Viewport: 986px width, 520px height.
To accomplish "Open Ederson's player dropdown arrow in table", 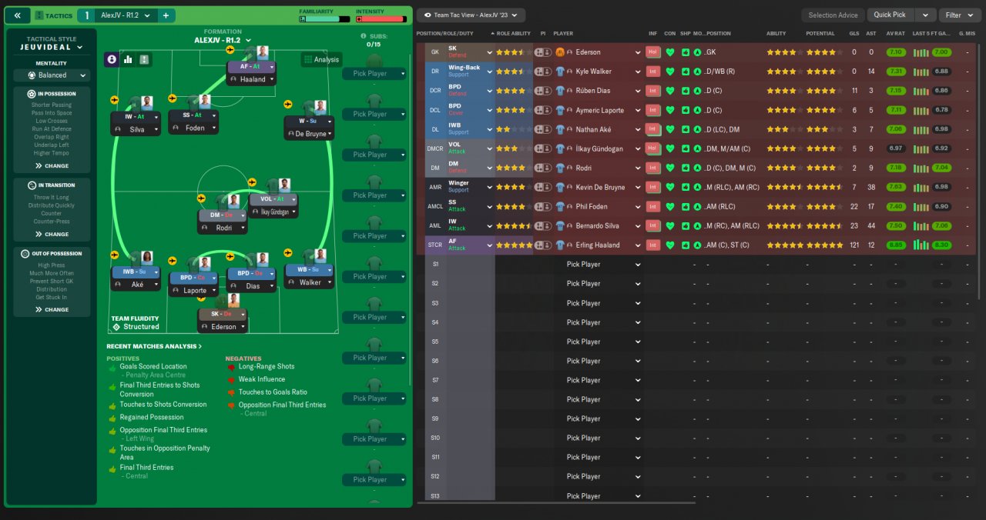I will coord(637,52).
